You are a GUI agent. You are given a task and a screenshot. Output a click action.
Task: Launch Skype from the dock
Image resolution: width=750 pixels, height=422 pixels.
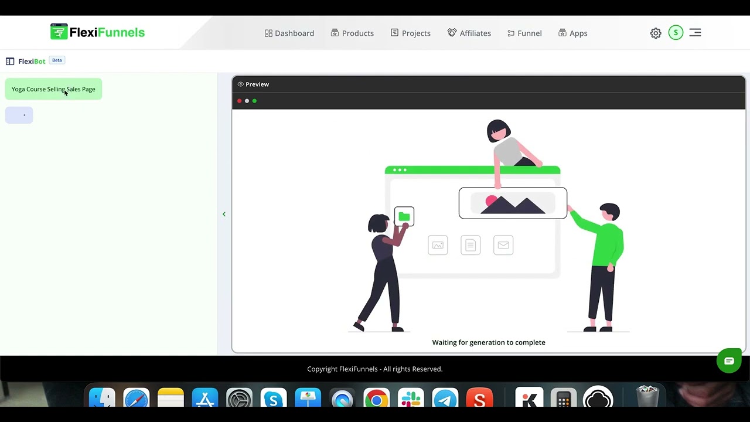pos(274,397)
